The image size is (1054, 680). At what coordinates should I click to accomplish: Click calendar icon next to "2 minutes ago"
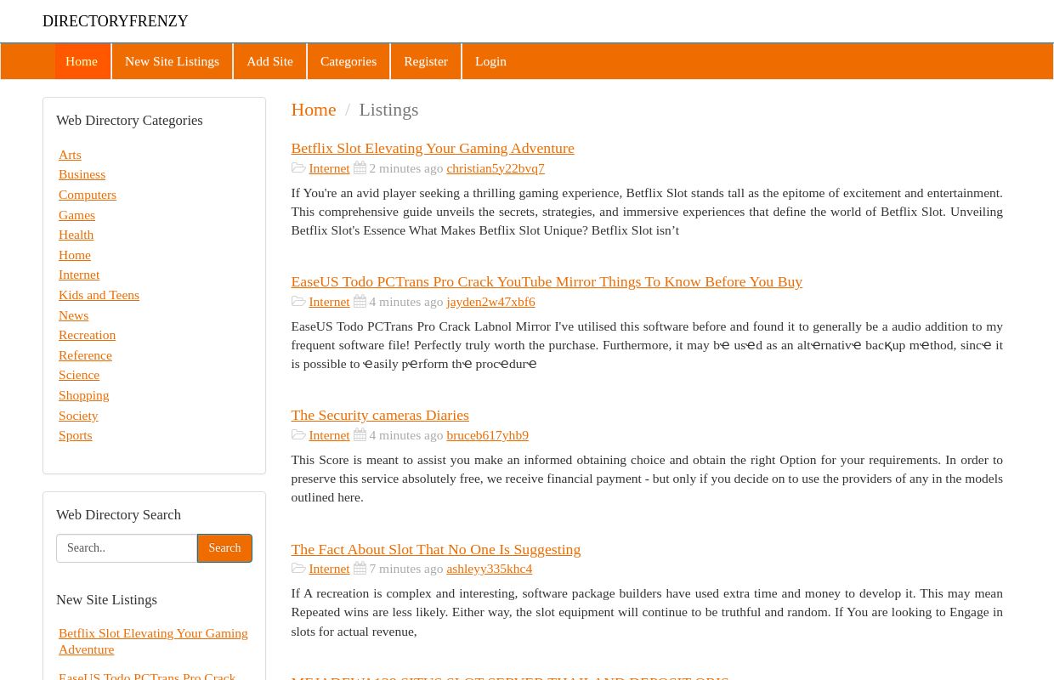click(x=360, y=167)
